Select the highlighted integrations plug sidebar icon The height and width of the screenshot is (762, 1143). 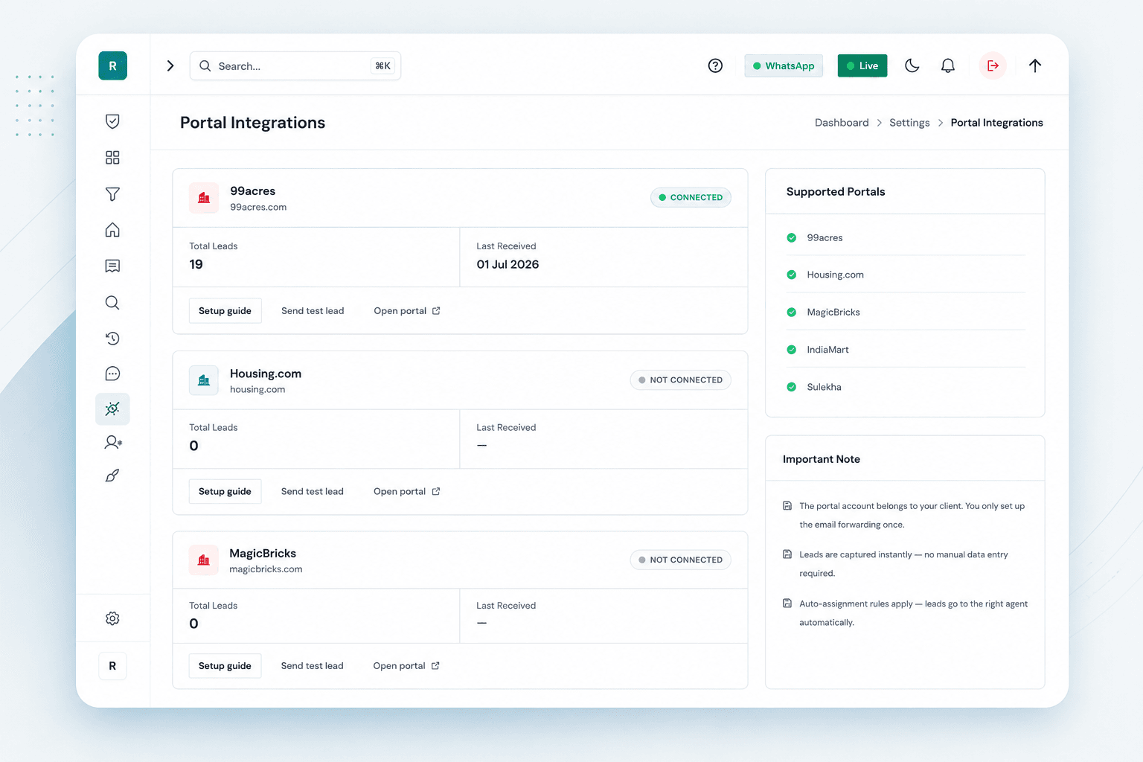[x=112, y=409]
